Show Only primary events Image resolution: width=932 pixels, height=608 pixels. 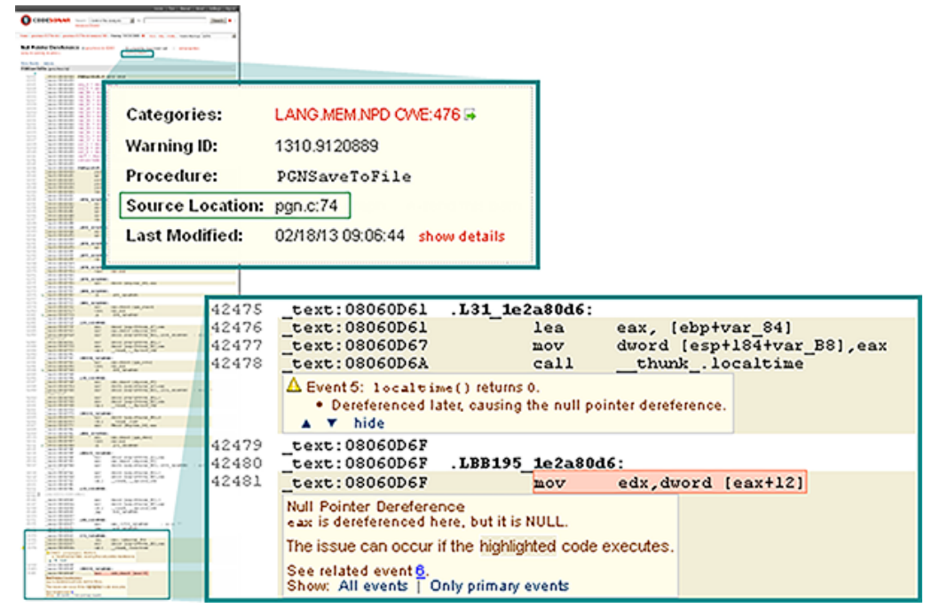(499, 586)
